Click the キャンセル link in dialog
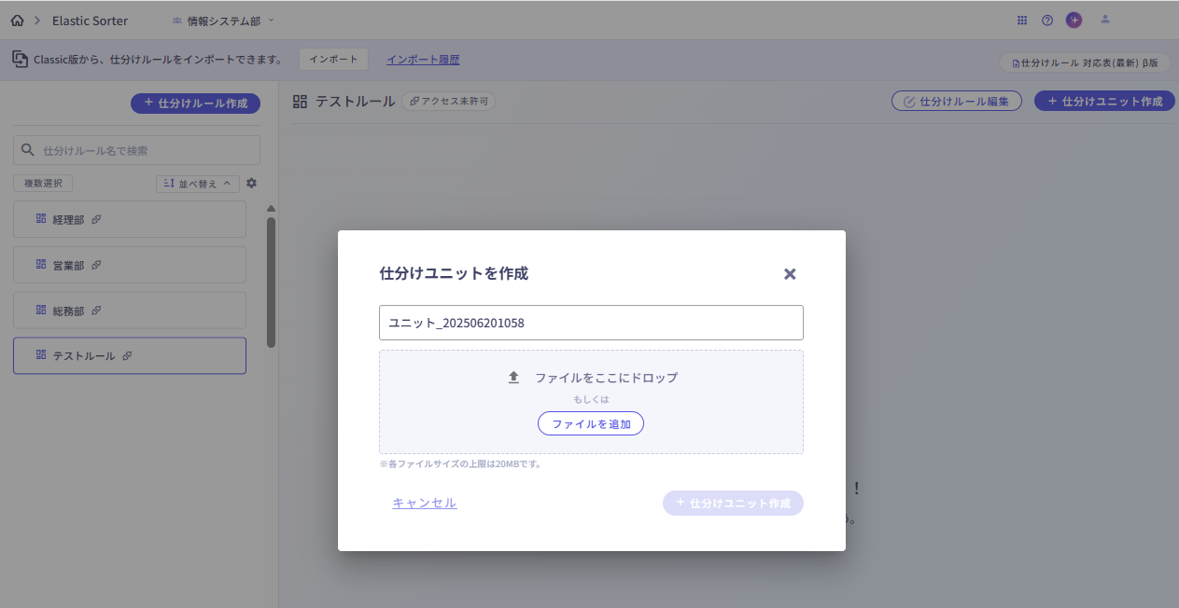Image resolution: width=1179 pixels, height=608 pixels. [x=425, y=503]
